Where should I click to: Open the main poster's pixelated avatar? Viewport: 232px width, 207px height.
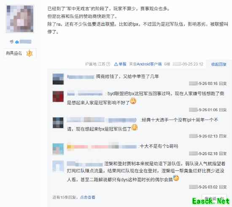pyautogui.click(x=20, y=19)
